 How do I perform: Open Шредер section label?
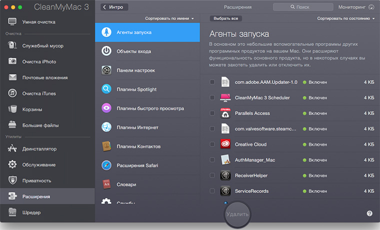(31, 212)
